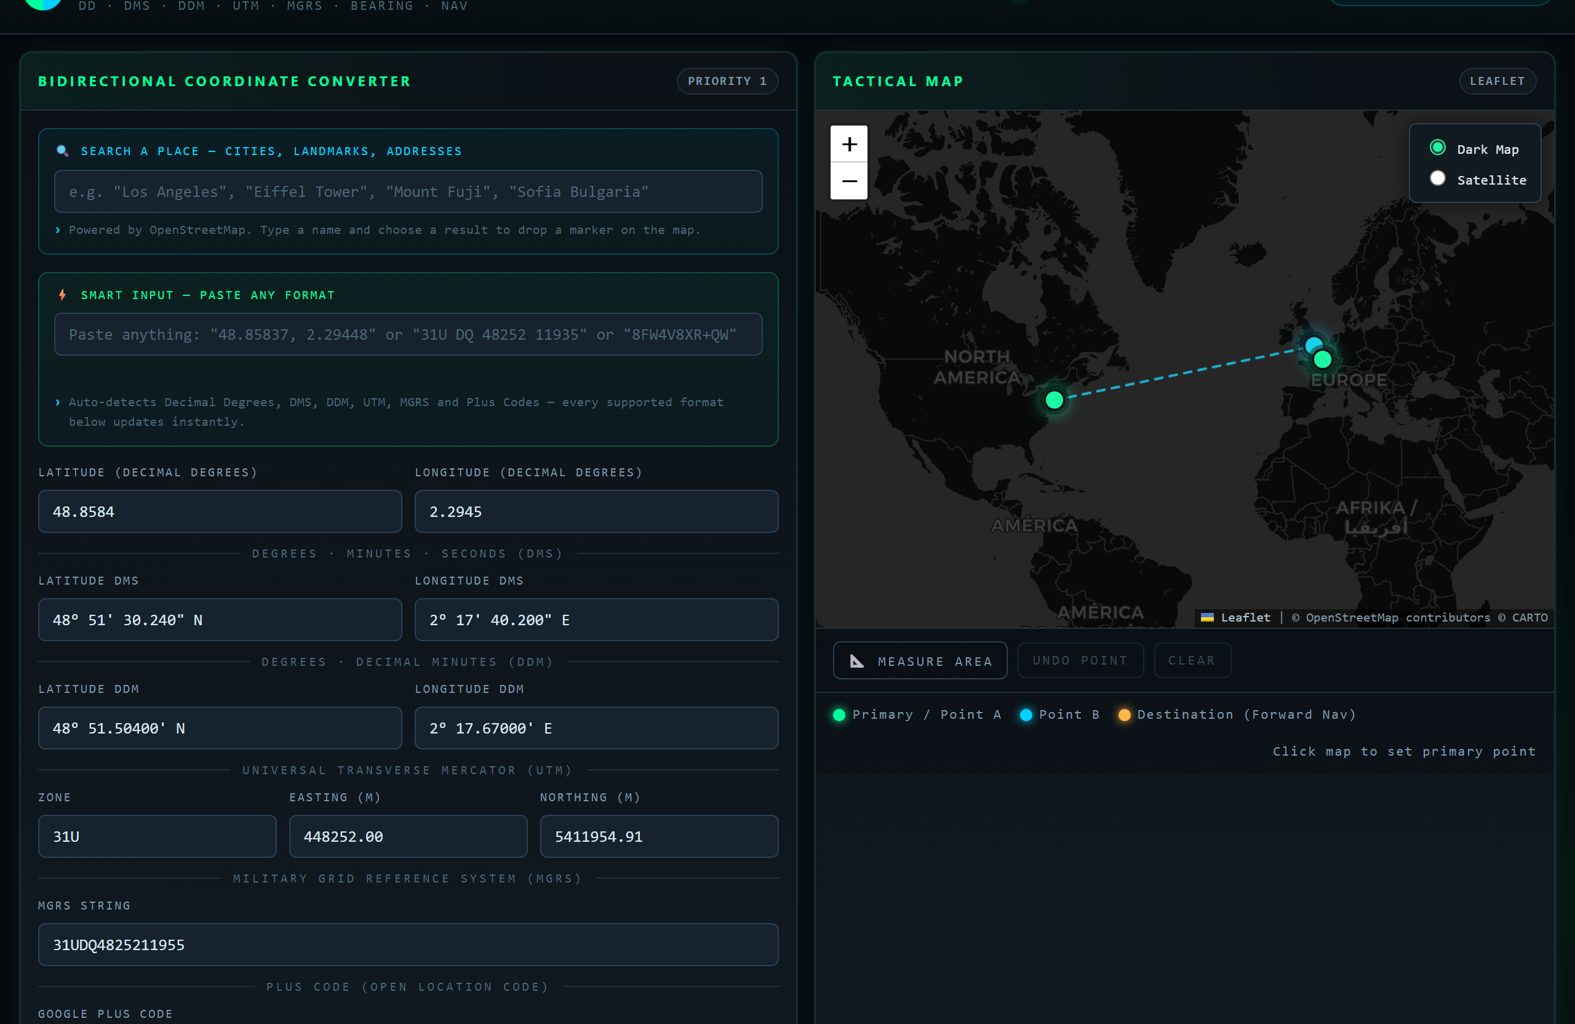Screen dimensions: 1575x1024
Task: Click the Destination (Forward Nav) legend dot
Action: tap(1124, 715)
